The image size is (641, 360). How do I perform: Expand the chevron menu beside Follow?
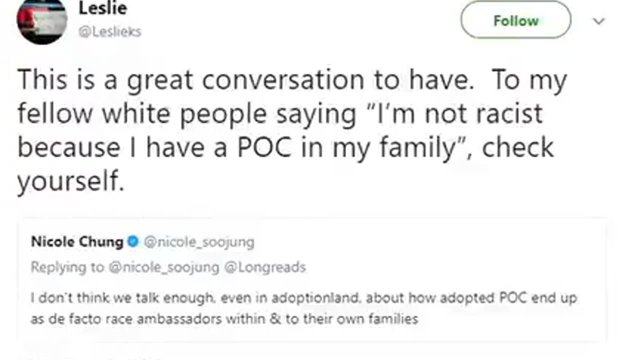pos(599,21)
